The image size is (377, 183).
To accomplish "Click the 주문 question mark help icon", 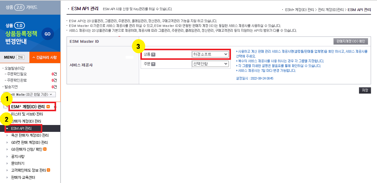I will pos(153,64).
